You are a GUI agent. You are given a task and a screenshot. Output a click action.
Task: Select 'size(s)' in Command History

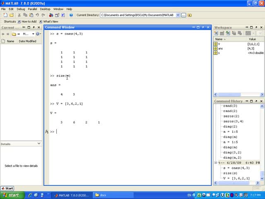pos(230,173)
